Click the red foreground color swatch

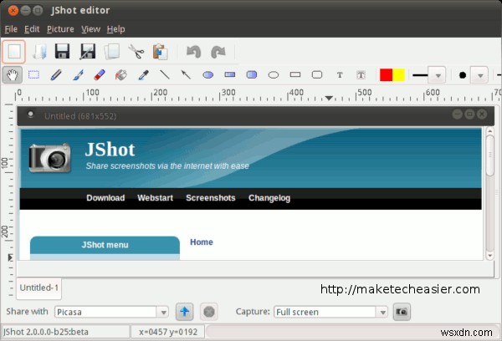tap(386, 75)
